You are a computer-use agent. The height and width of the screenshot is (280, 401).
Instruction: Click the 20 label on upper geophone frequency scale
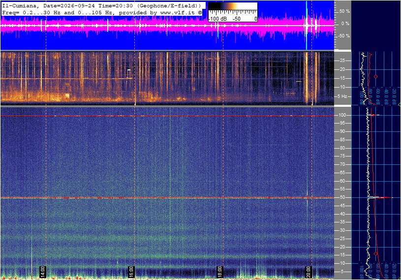pos(342,69)
